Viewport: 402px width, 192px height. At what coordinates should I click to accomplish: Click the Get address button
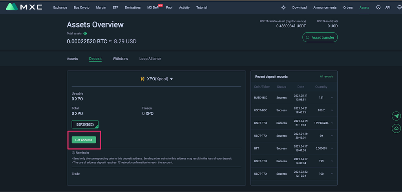click(x=84, y=140)
